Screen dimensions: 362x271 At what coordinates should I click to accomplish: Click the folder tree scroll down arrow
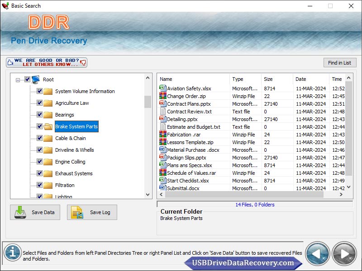(x=148, y=195)
